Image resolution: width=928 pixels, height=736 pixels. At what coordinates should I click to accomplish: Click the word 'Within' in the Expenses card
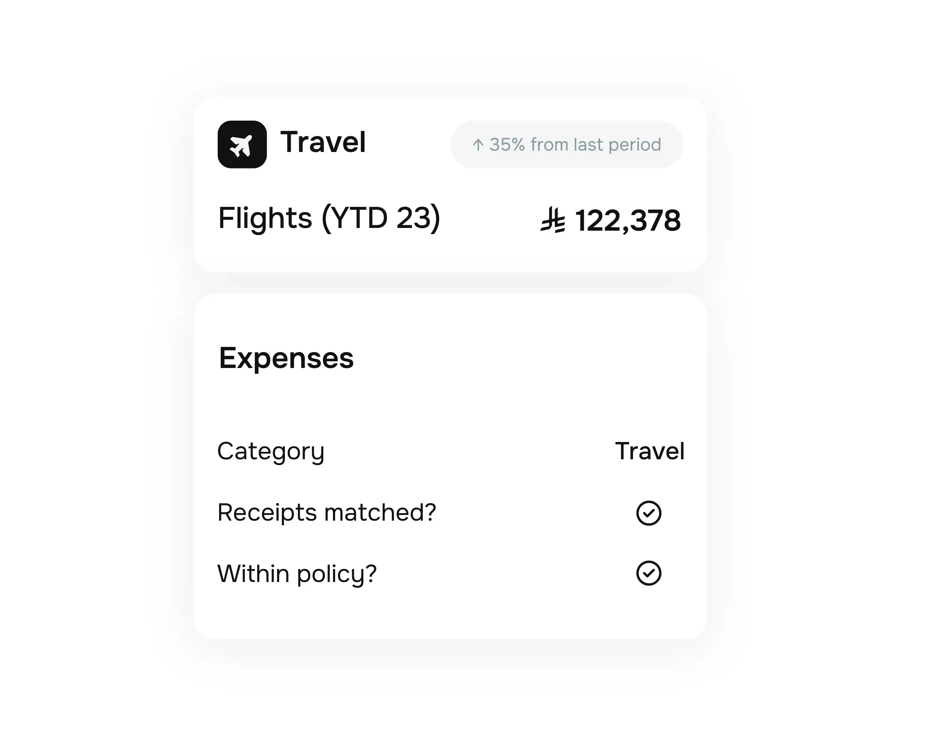253,573
